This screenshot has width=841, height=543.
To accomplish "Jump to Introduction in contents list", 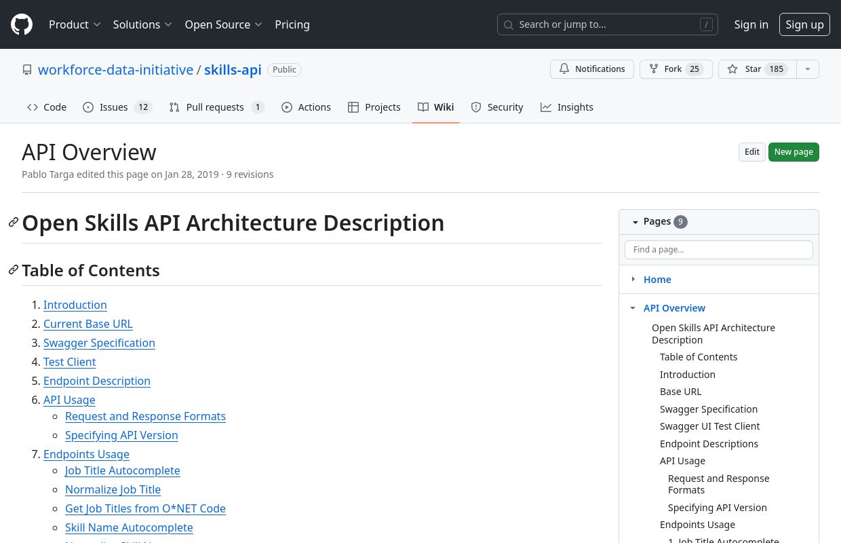I will (75, 305).
